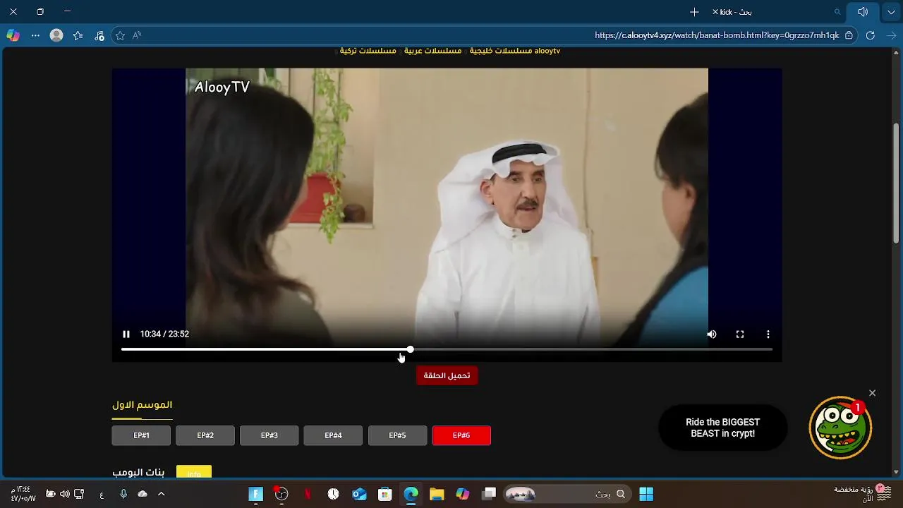Click the microphone tray icon

click(123, 494)
